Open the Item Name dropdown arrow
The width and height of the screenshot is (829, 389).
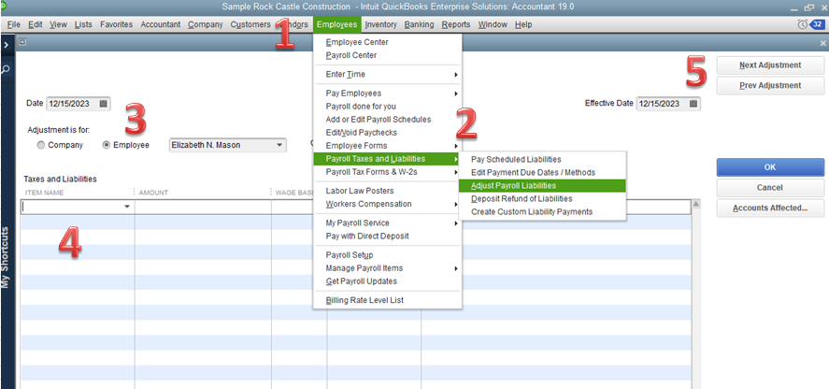click(127, 207)
